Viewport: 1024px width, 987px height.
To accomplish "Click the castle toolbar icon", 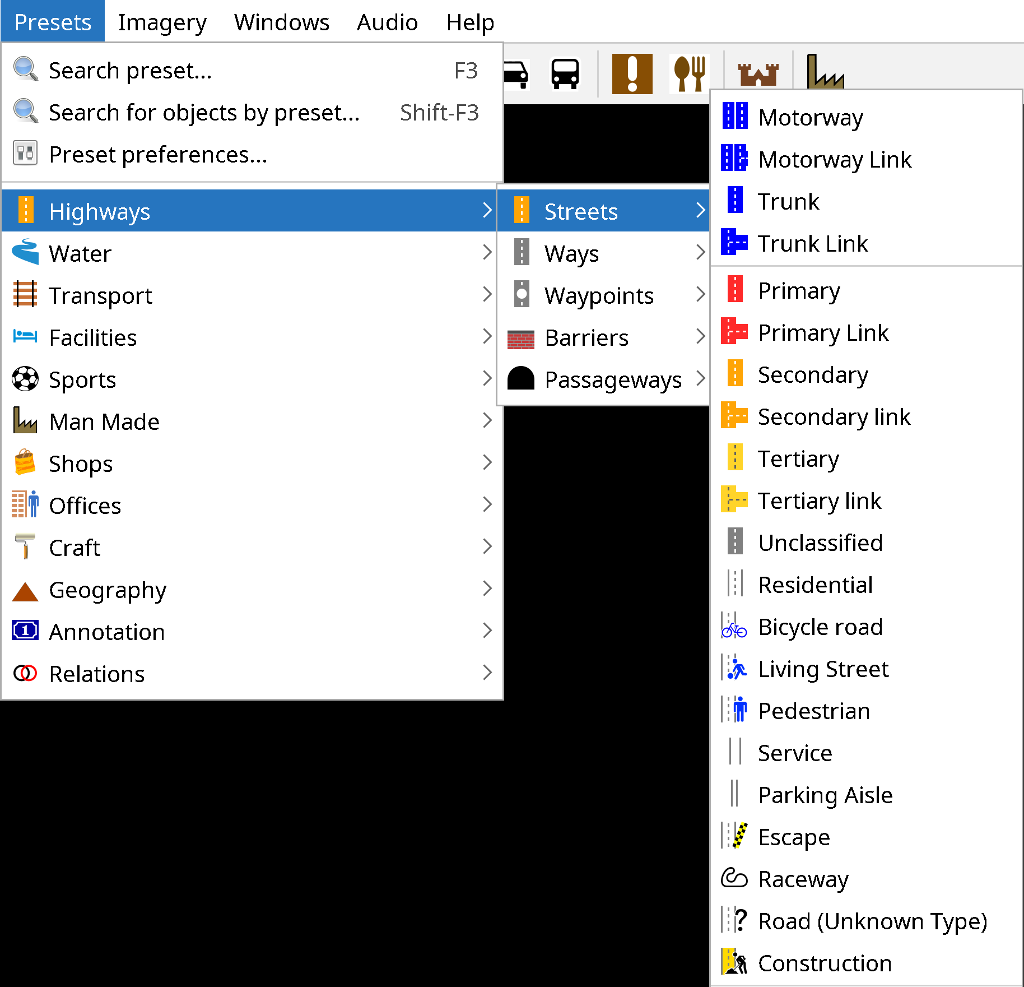I will tap(758, 73).
